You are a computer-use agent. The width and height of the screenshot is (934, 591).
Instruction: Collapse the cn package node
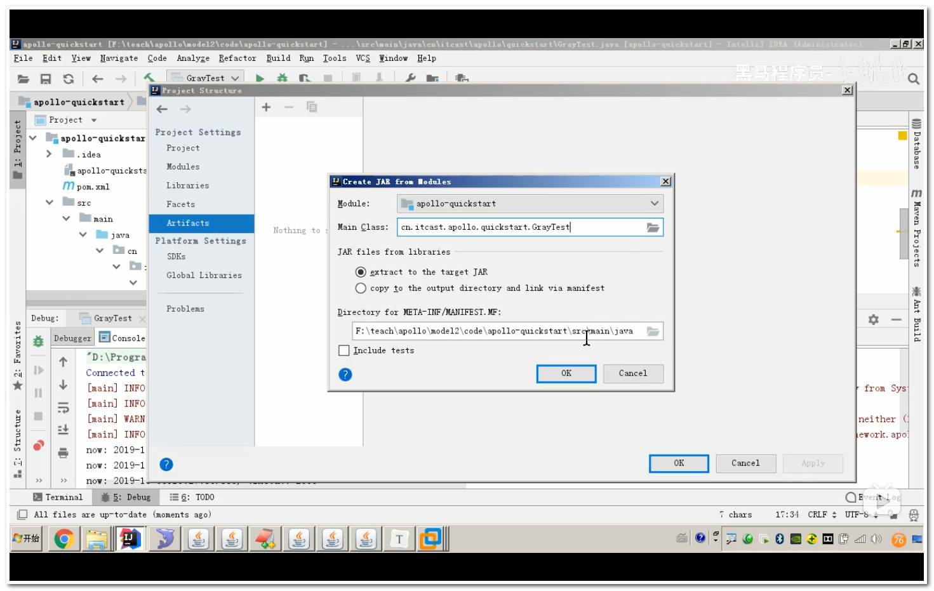(x=100, y=251)
